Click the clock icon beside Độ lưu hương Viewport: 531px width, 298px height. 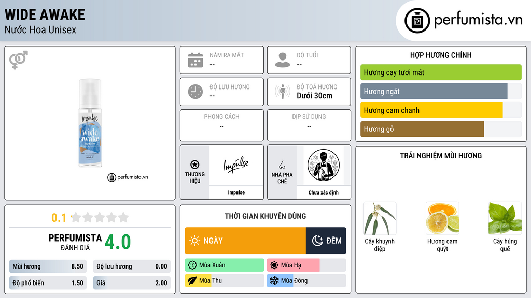point(195,92)
